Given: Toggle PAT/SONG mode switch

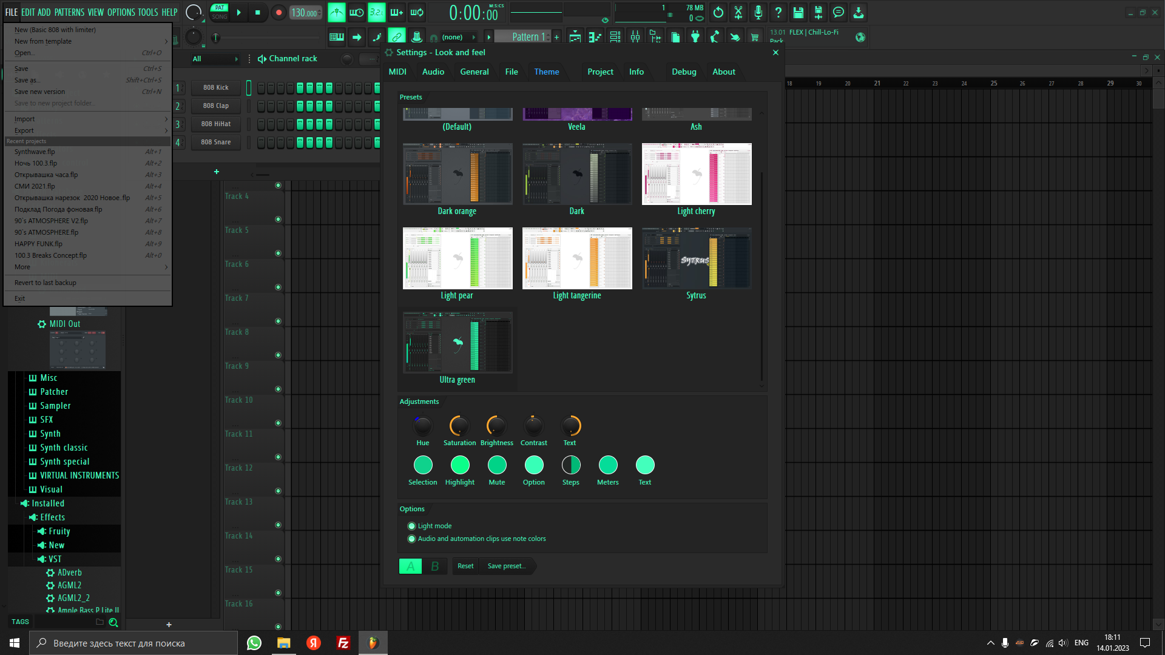Looking at the screenshot, I should pos(220,12).
